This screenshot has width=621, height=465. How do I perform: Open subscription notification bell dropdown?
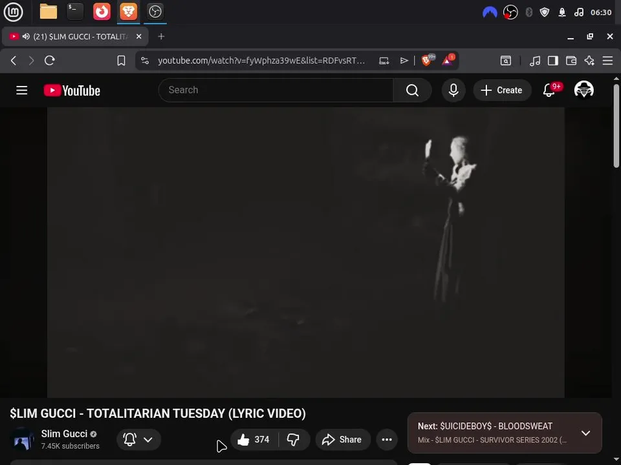click(138, 439)
